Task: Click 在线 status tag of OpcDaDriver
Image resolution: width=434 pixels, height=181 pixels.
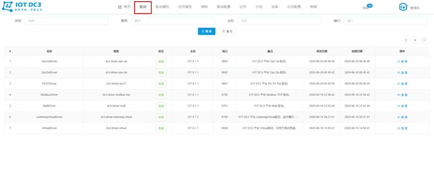Action: (x=161, y=72)
